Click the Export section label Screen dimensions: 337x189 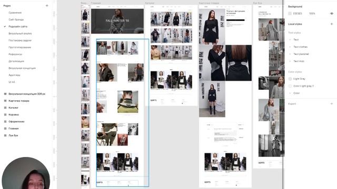(292, 104)
